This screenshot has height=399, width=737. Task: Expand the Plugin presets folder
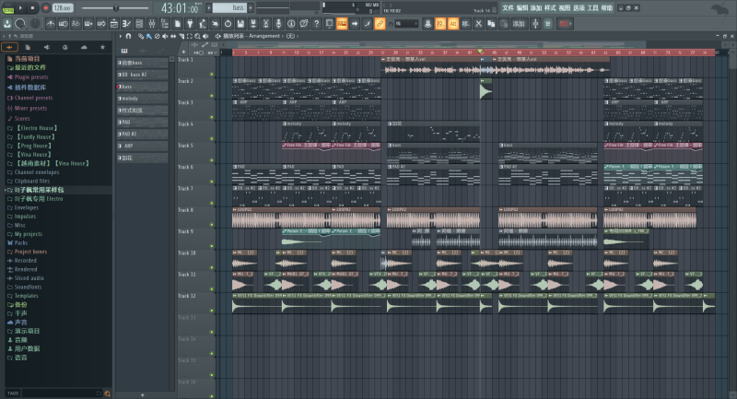click(x=30, y=77)
